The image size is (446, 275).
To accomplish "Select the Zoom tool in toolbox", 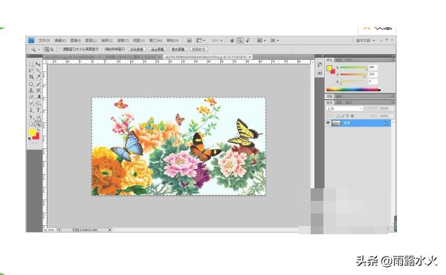I will 38,124.
